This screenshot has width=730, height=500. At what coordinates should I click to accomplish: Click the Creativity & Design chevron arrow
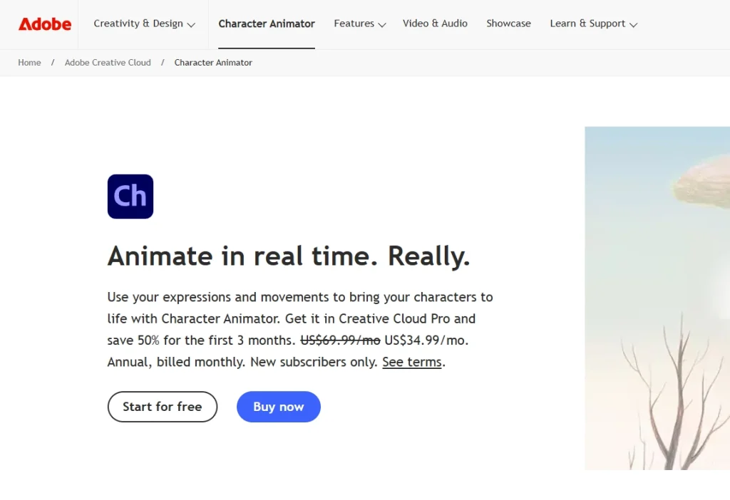192,25
